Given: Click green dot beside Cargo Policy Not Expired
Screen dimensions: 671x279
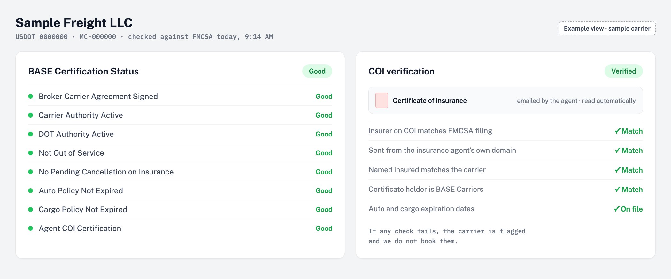Looking at the screenshot, I should [31, 209].
